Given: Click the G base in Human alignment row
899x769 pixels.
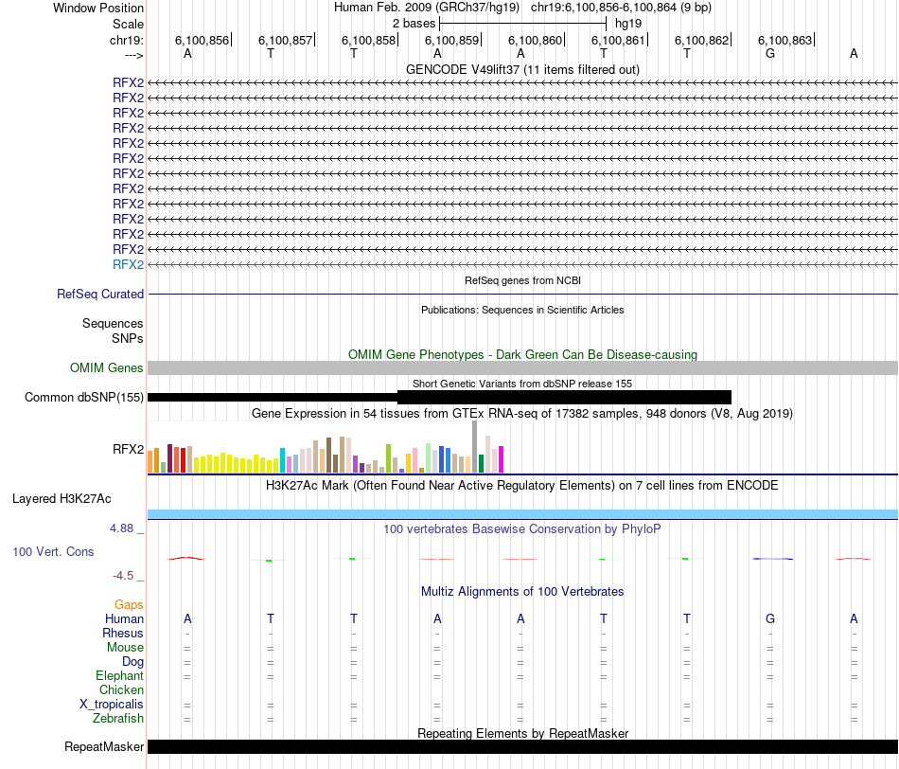Looking at the screenshot, I should [x=770, y=618].
